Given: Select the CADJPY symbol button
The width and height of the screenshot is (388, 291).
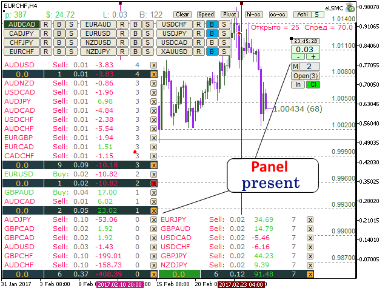Looking at the screenshot, I should [x=22, y=34].
